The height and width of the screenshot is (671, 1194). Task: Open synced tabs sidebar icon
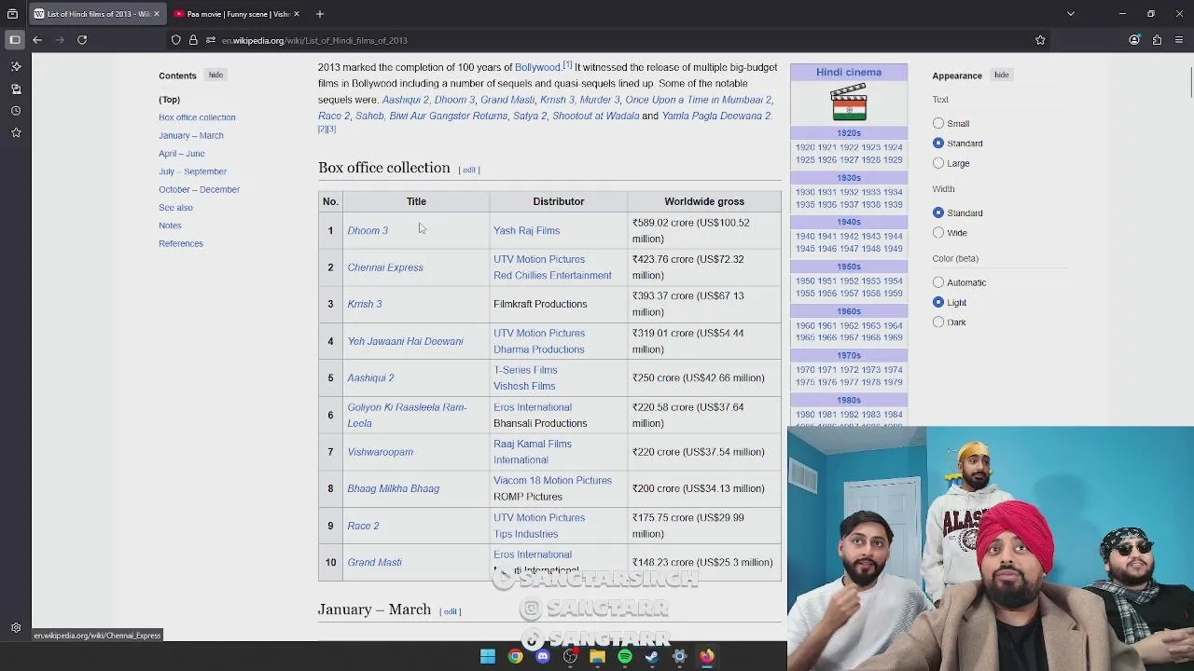click(x=16, y=89)
